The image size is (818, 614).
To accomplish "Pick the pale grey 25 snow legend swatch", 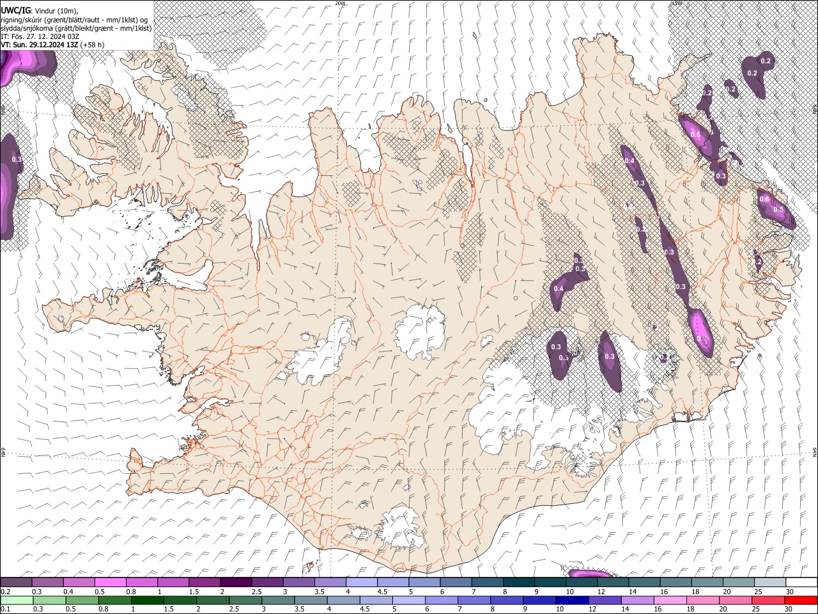I will point(771,582).
